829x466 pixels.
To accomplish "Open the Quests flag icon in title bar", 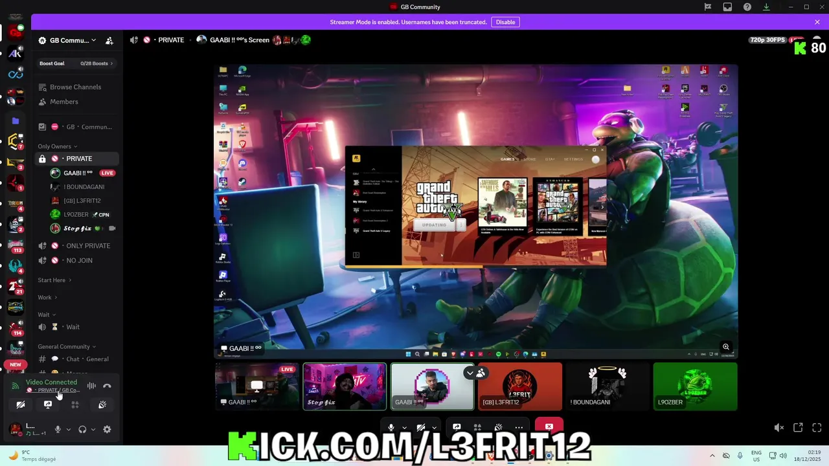I will pos(708,7).
